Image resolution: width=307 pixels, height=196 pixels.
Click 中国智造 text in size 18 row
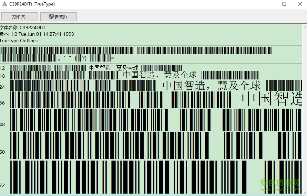[139, 75]
